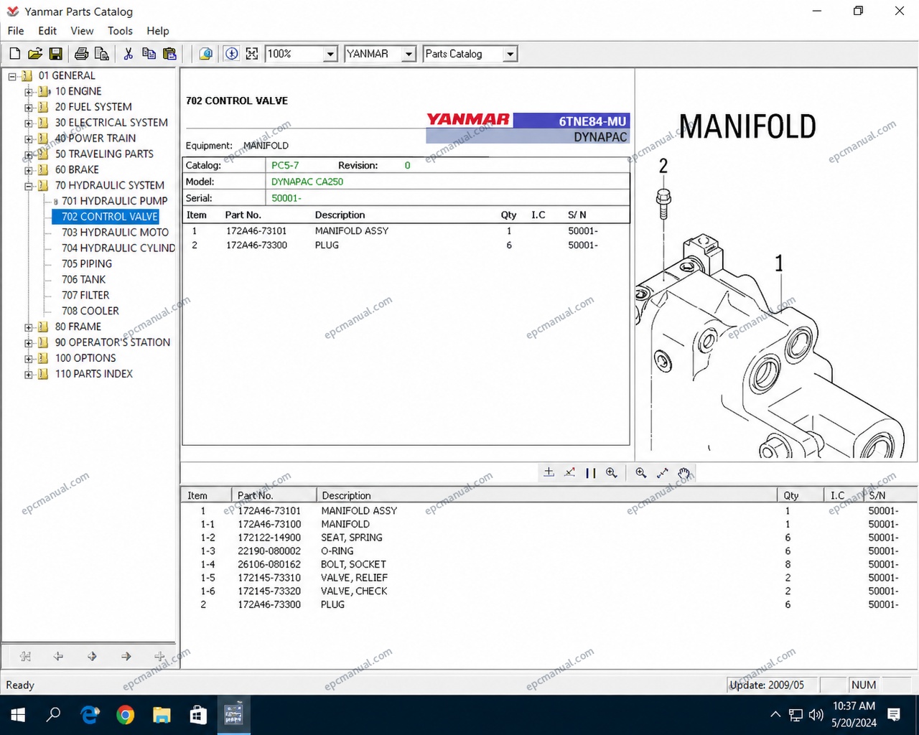Open the 100% zoom dropdown
The width and height of the screenshot is (919, 735).
(330, 54)
